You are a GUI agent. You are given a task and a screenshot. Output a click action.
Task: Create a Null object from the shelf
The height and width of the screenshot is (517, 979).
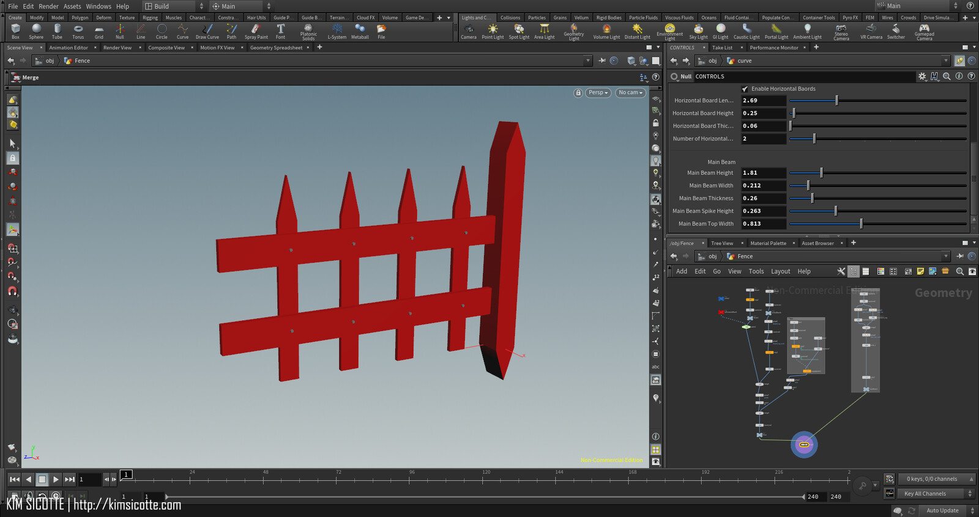[x=120, y=31]
